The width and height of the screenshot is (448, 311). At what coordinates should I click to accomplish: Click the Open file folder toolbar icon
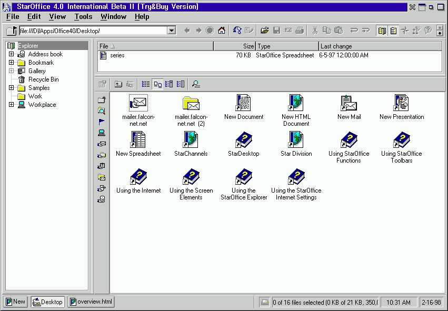coord(265,31)
